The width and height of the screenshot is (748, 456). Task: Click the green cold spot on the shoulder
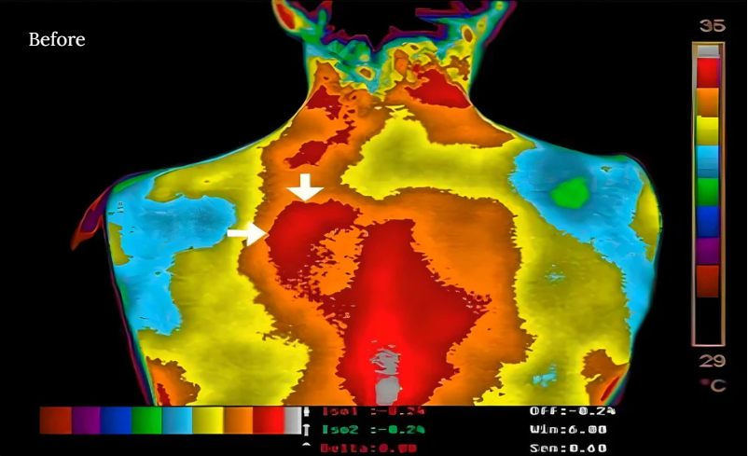point(569,193)
